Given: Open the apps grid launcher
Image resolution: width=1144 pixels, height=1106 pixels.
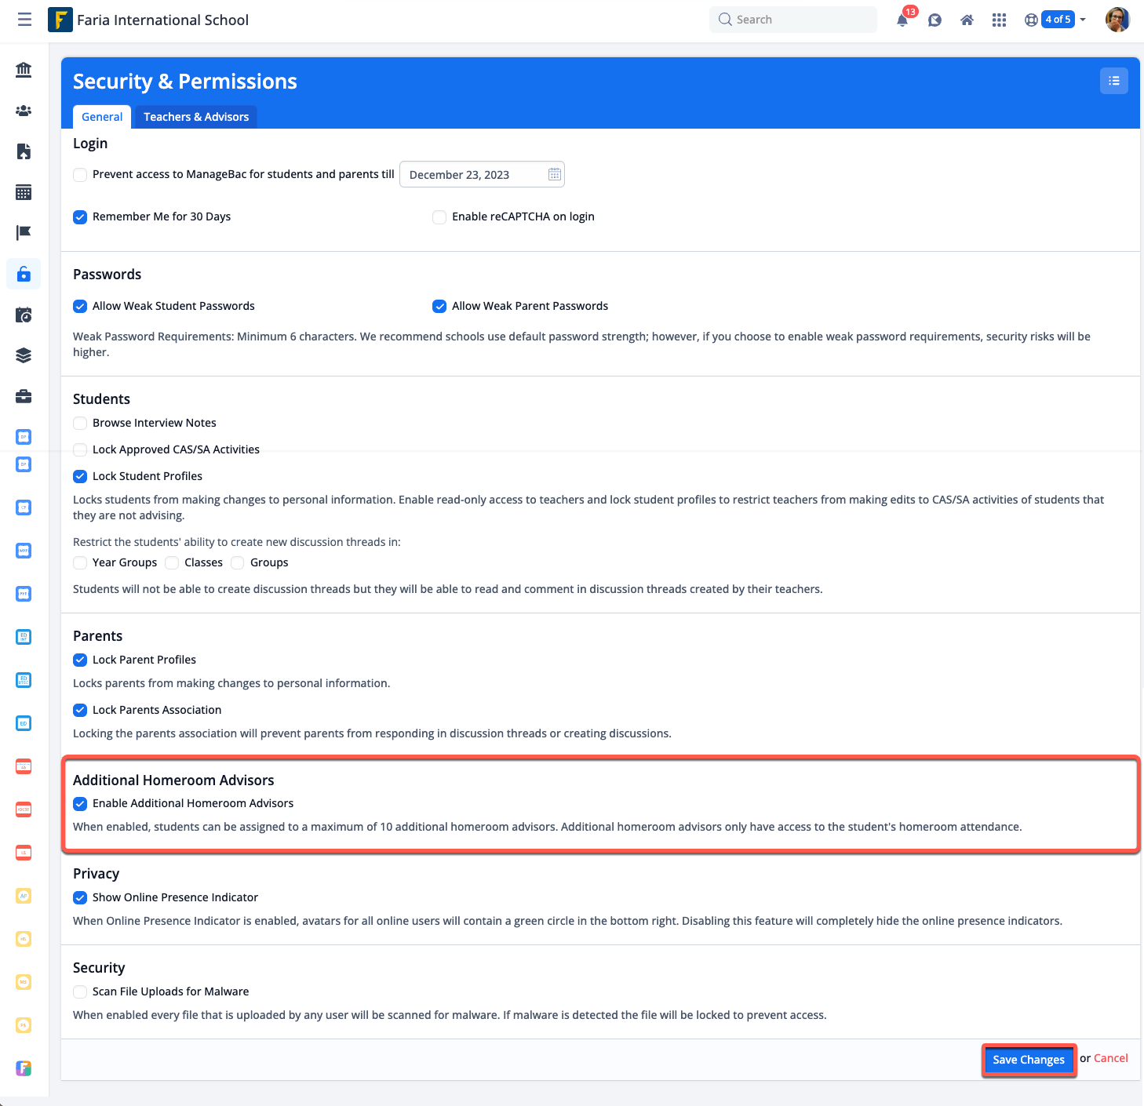Looking at the screenshot, I should coord(999,20).
